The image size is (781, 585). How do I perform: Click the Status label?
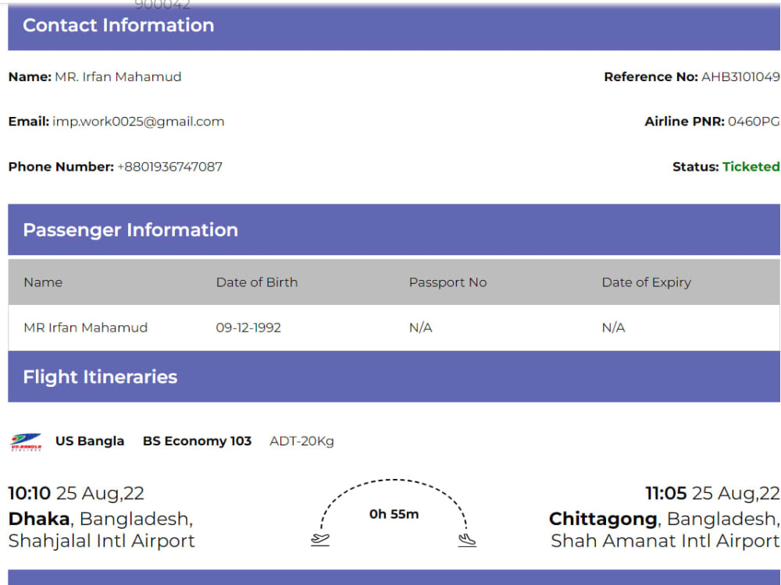tap(696, 167)
